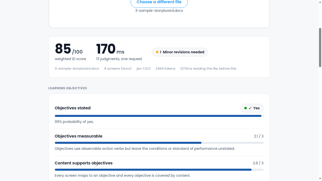This screenshot has width=322, height=181.
Task: Click the Objectives measurable row title
Action: tap(78, 136)
